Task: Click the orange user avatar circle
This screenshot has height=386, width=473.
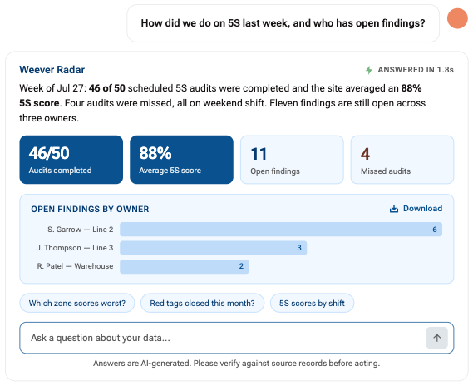Action: pos(457,18)
